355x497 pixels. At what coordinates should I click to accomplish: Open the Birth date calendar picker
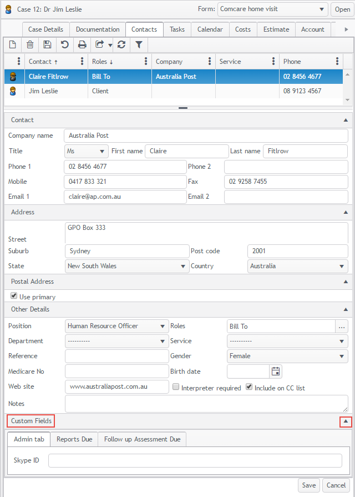(276, 371)
